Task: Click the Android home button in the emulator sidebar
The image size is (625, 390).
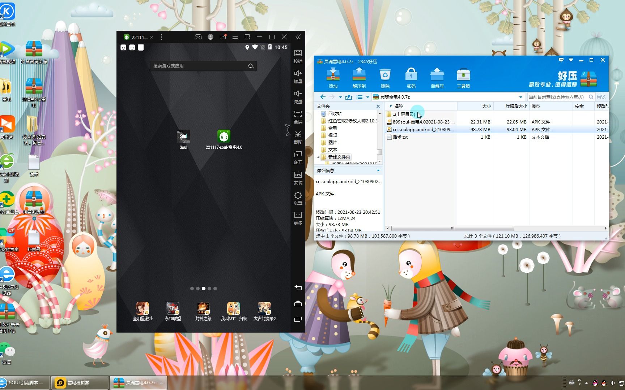Action: tap(298, 304)
